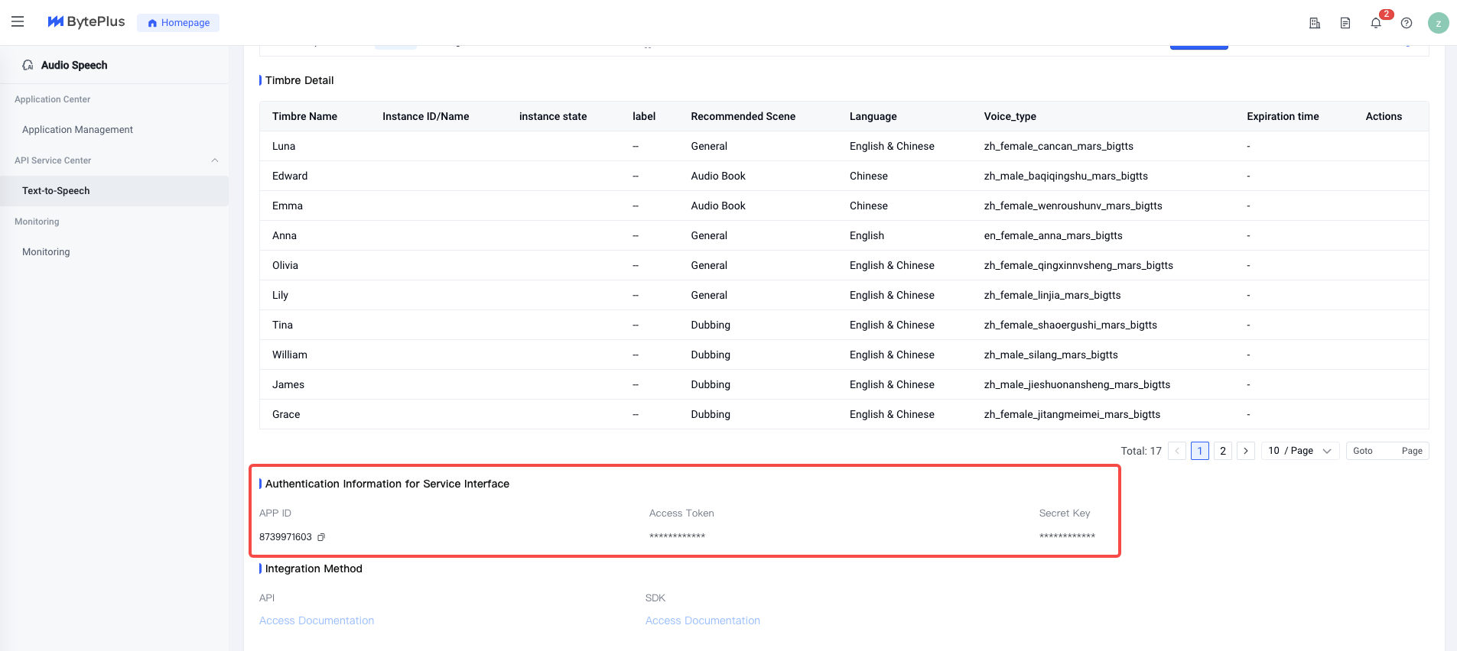Open SDK Access Documentation link
This screenshot has width=1457, height=651.
point(702,620)
